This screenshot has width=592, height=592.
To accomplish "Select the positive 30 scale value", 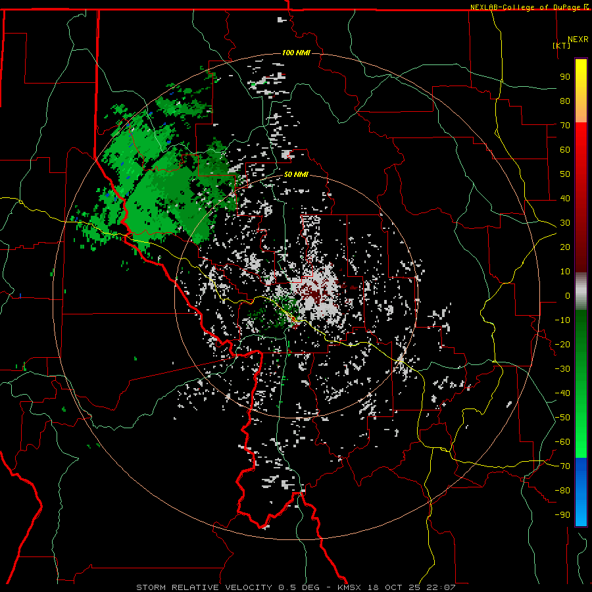I will [565, 223].
